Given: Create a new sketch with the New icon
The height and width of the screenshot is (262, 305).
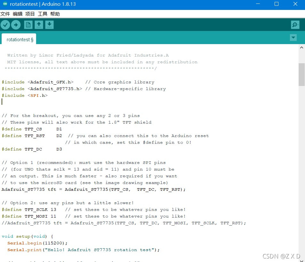Looking at the screenshot, I should (x=28, y=25).
